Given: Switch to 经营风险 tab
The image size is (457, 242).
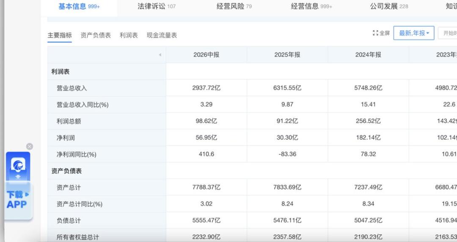Looking at the screenshot, I should click(x=234, y=6).
